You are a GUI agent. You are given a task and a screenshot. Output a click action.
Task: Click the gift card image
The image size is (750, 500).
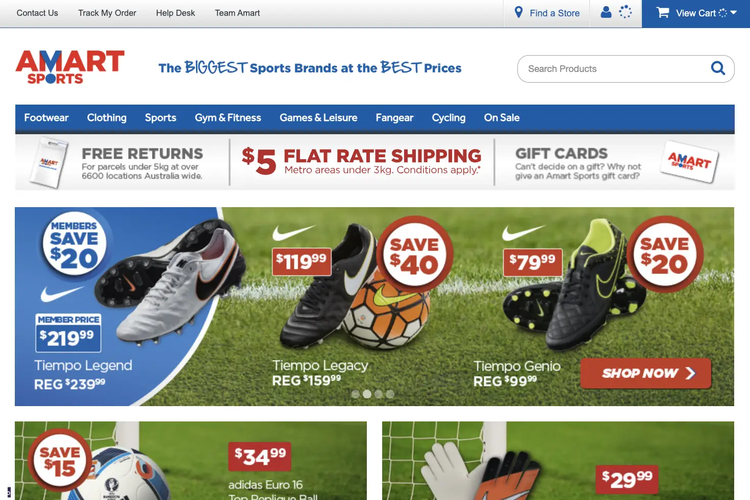click(689, 162)
